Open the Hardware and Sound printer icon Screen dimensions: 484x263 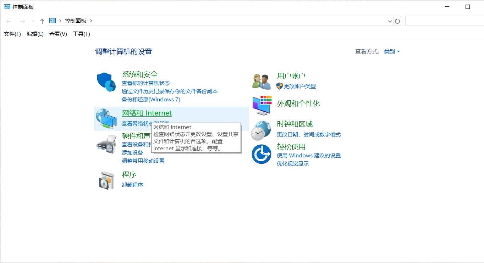(x=106, y=144)
